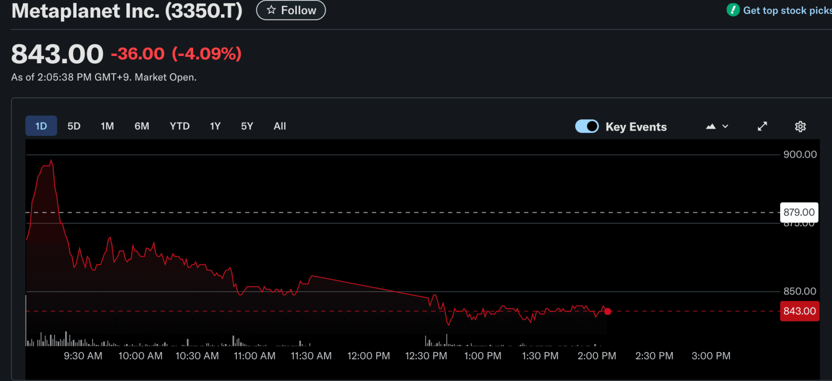Click the Key Events label
The image size is (832, 381).
tap(636, 127)
